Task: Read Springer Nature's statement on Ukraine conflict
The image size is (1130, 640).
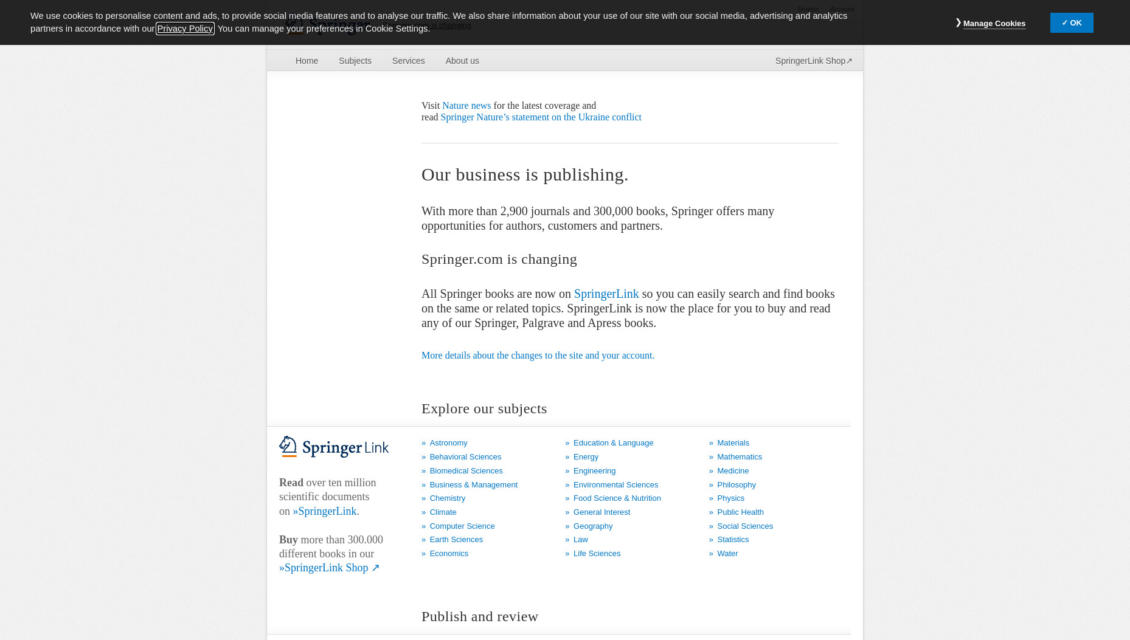Action: pyautogui.click(x=541, y=117)
